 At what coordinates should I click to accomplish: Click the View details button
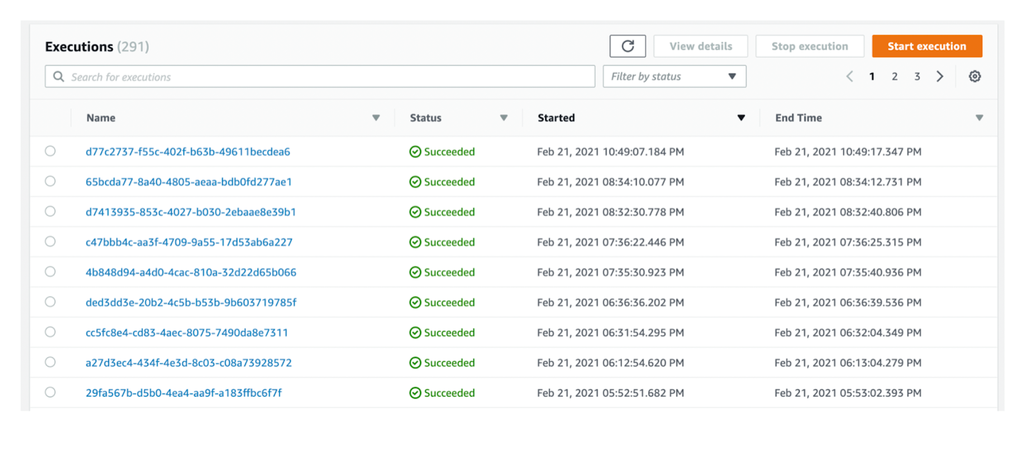700,46
